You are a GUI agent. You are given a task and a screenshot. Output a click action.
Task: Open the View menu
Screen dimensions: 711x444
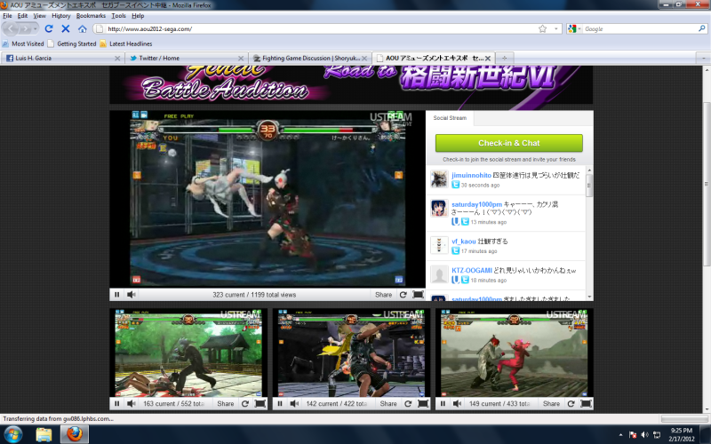coord(39,15)
